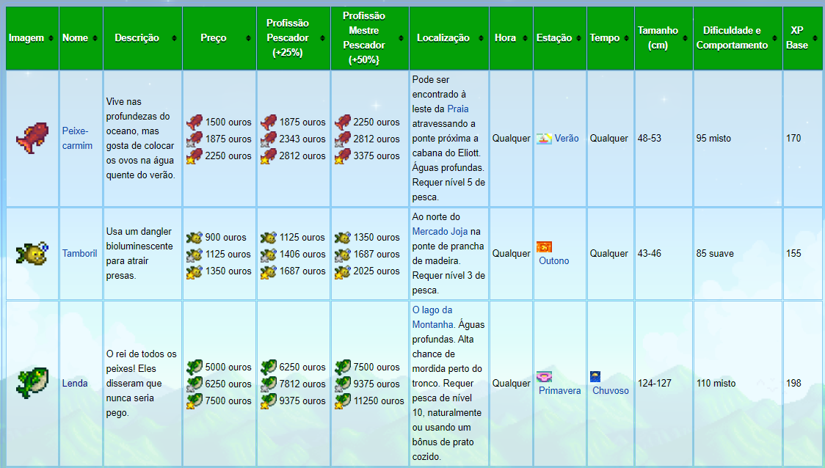Click the fish icon beside 7812 ouros
The height and width of the screenshot is (468, 825).
point(269,384)
